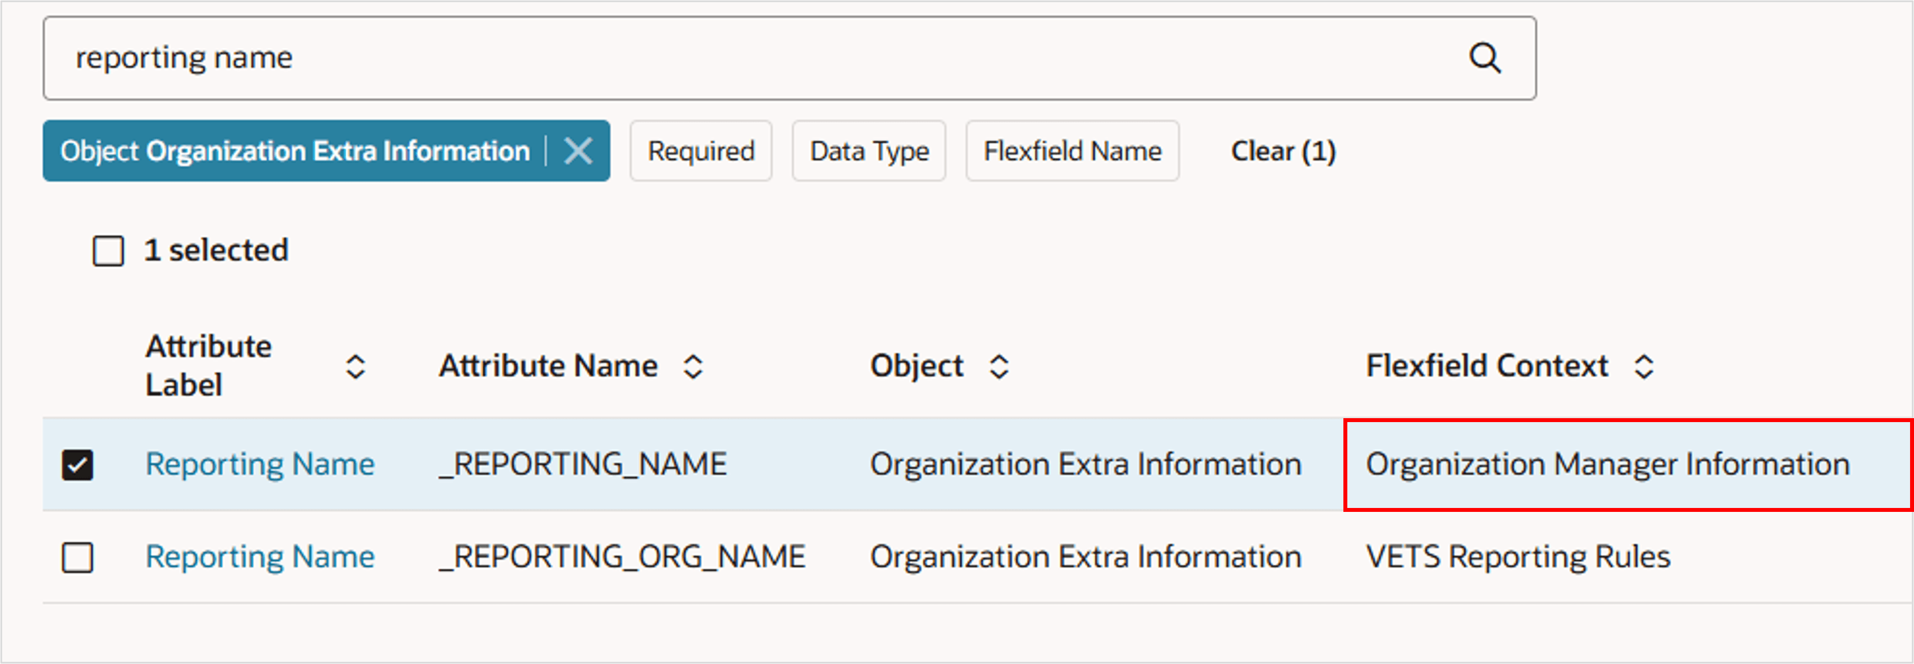Open Reporting Name link in _REPORTING_NAME row
1914x664 pixels.
tap(260, 464)
